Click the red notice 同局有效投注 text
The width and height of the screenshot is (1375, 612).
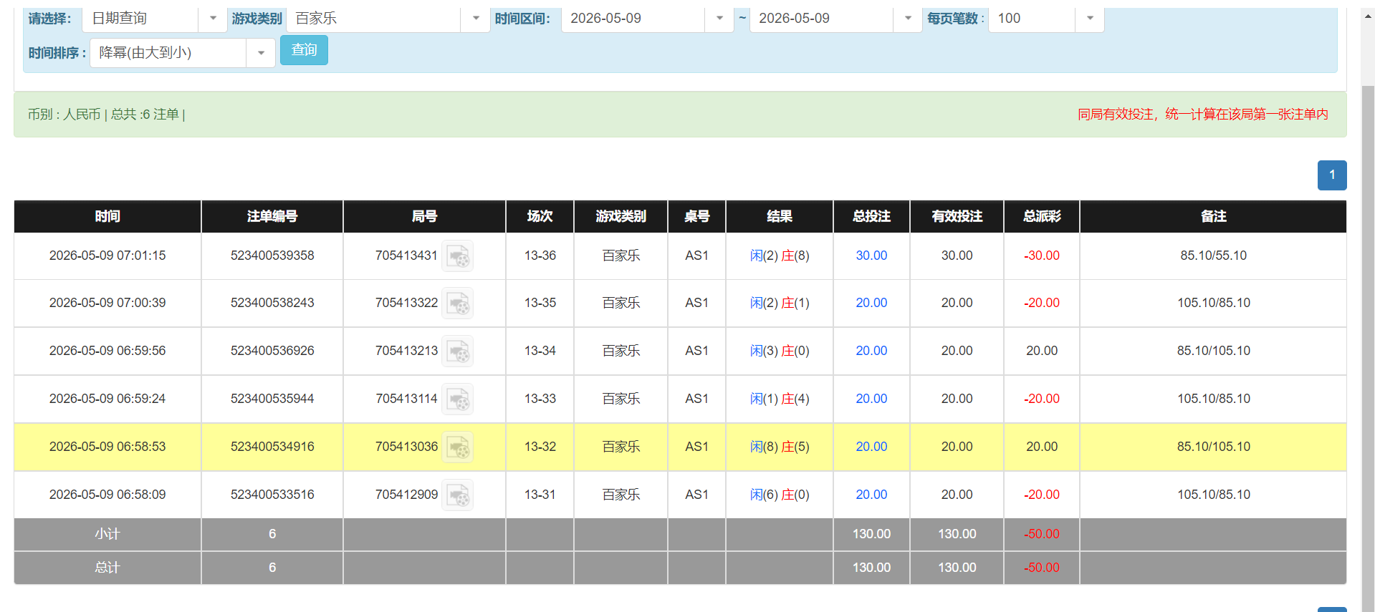point(1203,115)
